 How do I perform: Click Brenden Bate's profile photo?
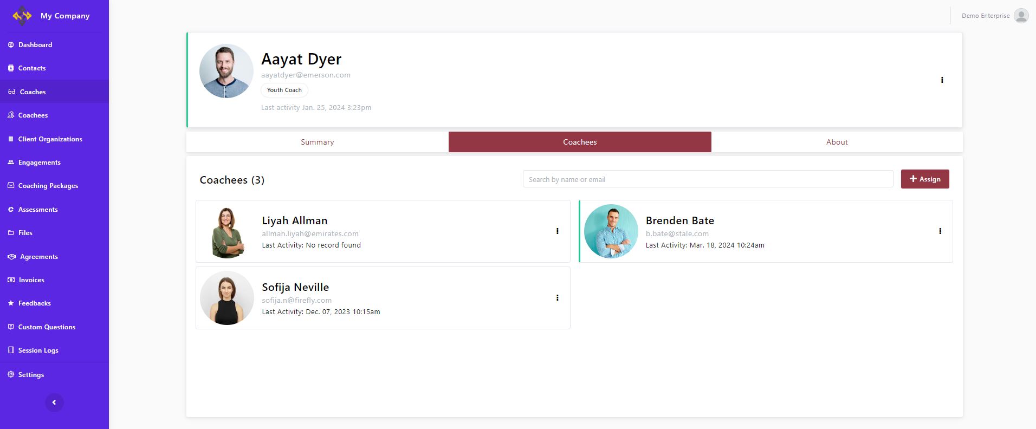(x=611, y=231)
